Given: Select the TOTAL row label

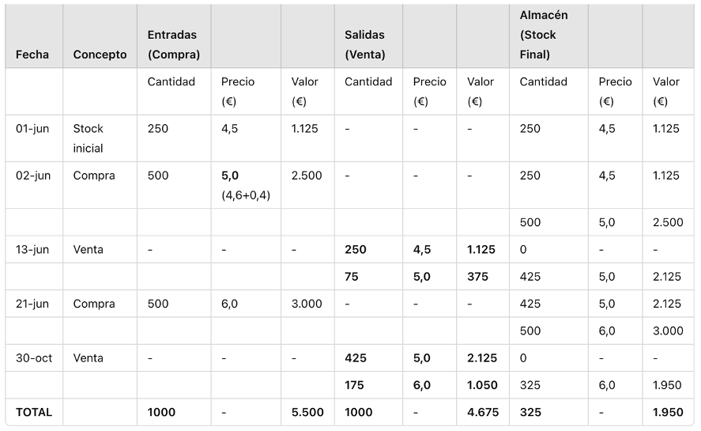Looking at the screenshot, I should point(34,412).
